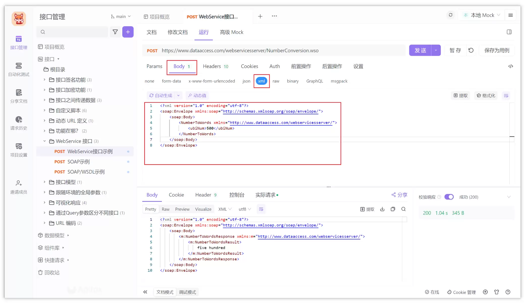
Task: Click the filter funnel icon
Action: 115,32
